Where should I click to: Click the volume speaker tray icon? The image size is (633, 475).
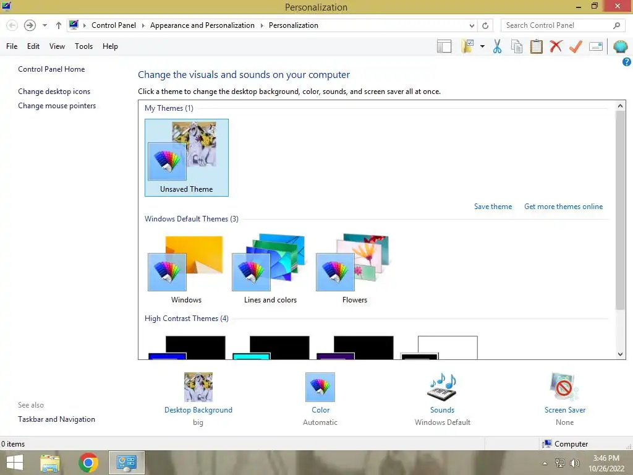coord(575,463)
